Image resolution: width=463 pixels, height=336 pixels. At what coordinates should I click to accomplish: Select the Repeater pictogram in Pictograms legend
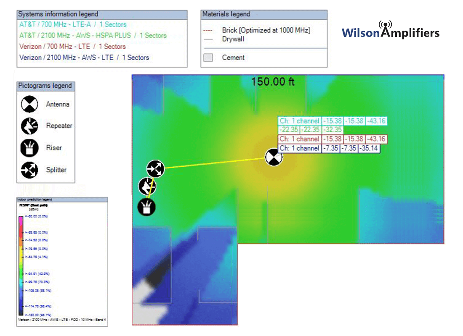(x=29, y=126)
